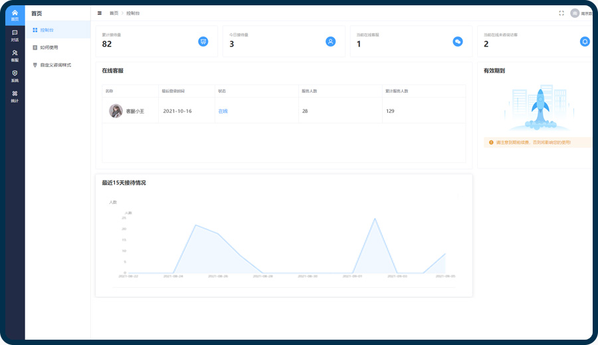The height and width of the screenshot is (345, 598).
Task: Click the 当前在线客服 chat bubble icon
Action: pyautogui.click(x=458, y=41)
